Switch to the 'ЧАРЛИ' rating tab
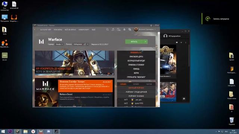 pyautogui.click(x=149, y=84)
